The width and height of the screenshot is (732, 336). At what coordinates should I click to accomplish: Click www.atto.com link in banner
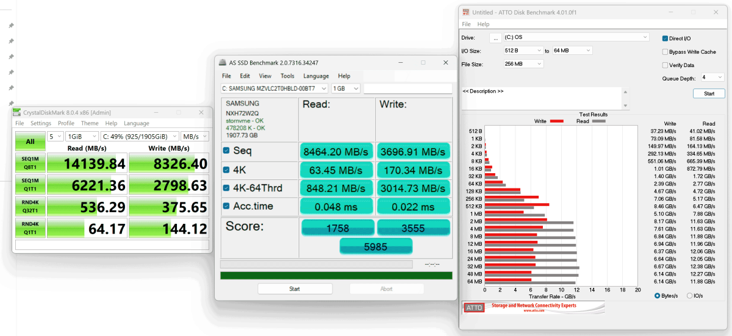(x=534, y=311)
